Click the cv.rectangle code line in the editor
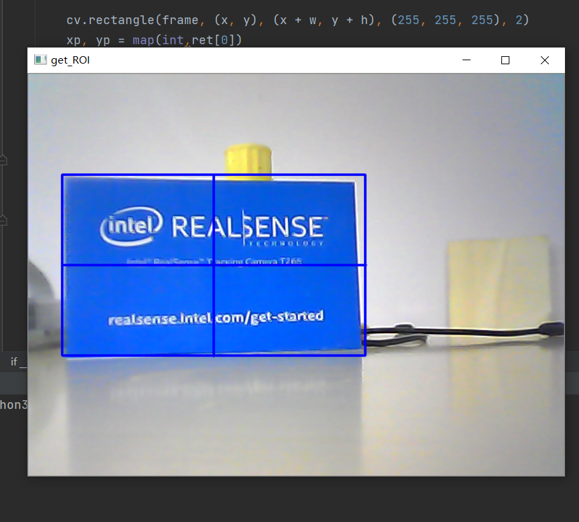Viewport: 579px width, 522px height. 298,20
